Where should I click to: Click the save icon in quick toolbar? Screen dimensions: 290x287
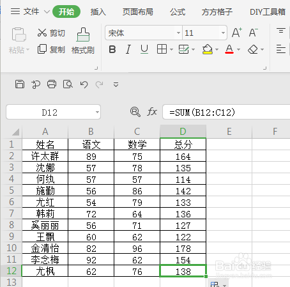[x=20, y=84]
